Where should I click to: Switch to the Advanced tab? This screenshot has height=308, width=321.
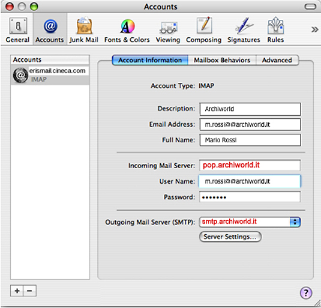tap(277, 60)
